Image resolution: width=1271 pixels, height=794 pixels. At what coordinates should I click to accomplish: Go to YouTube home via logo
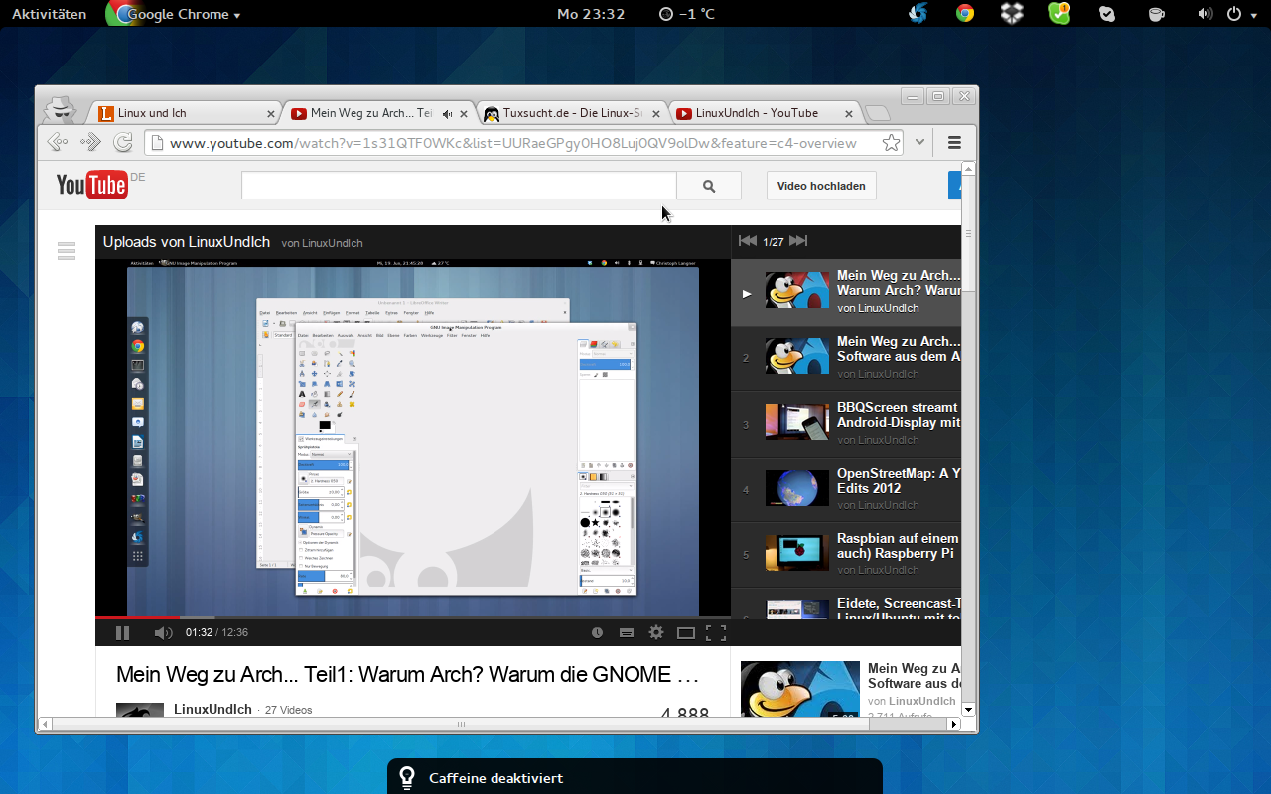(91, 185)
